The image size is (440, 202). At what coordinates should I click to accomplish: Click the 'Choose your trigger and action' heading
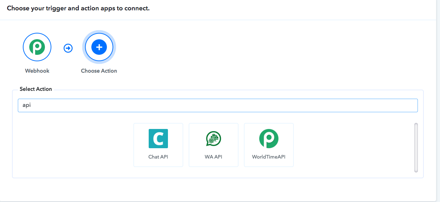click(x=78, y=8)
